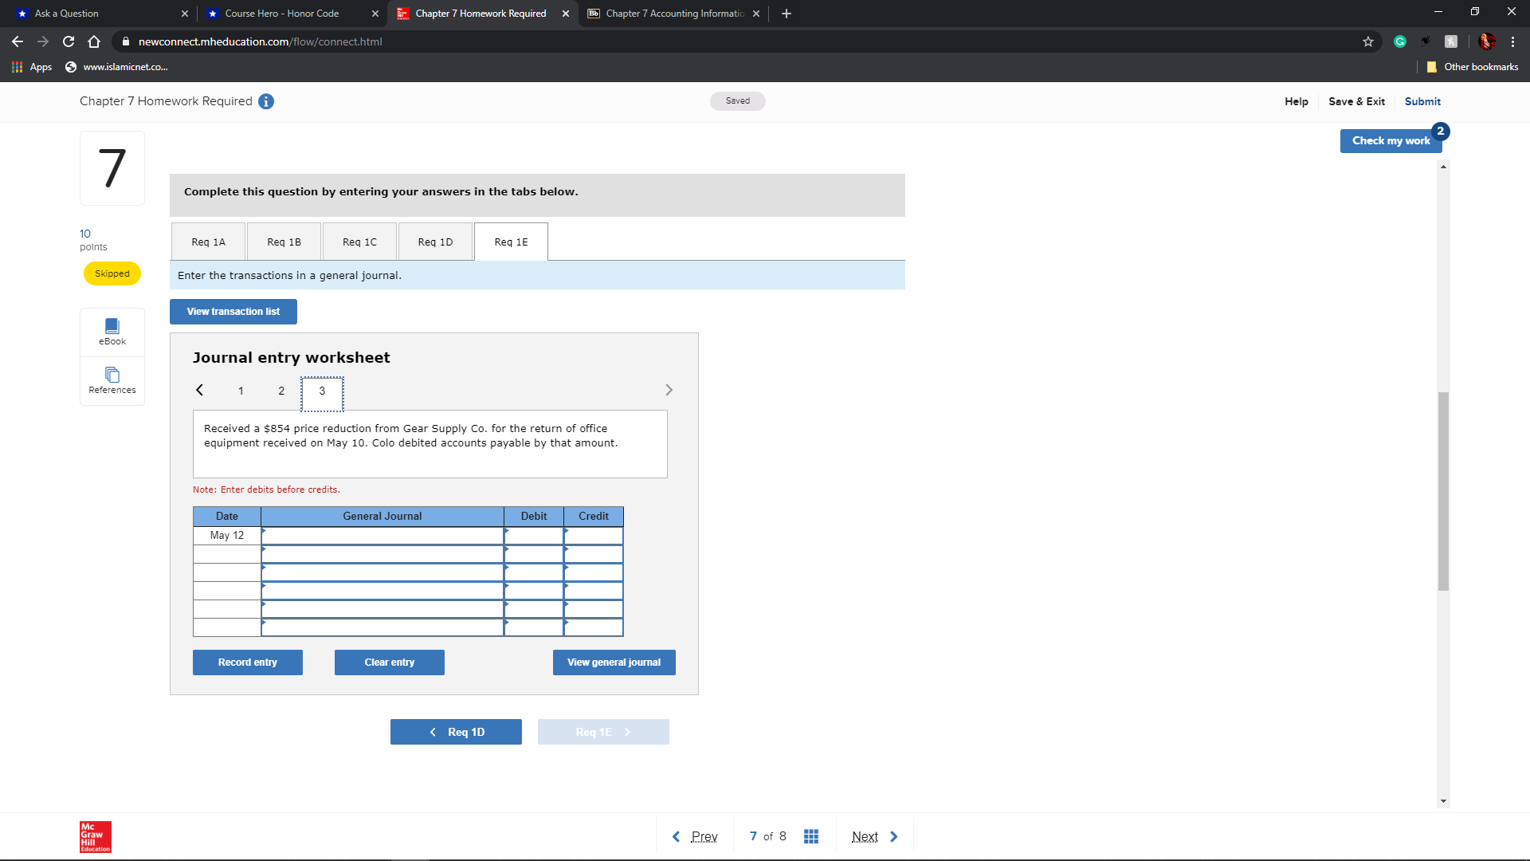Click the browser home icon
The image size is (1530, 861).
pos(95,41)
